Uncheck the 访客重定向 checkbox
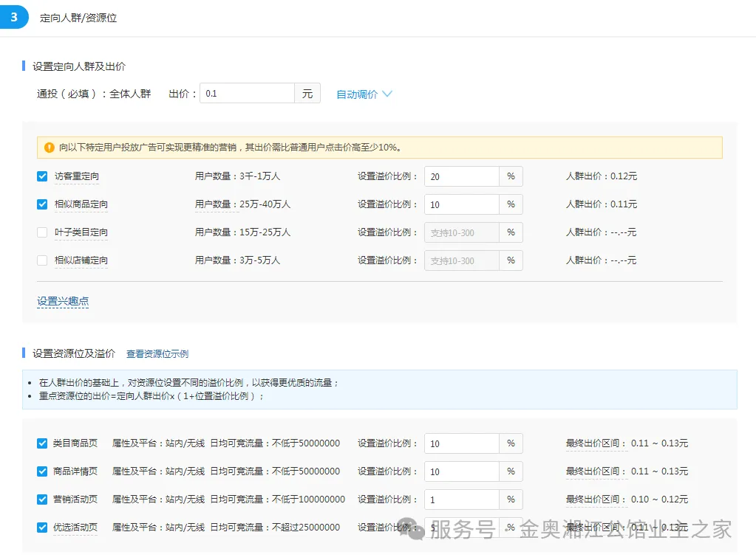 click(x=42, y=176)
